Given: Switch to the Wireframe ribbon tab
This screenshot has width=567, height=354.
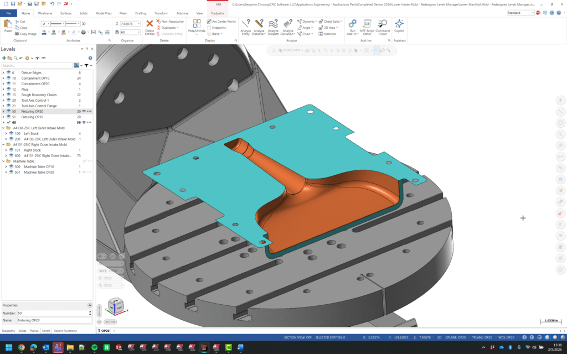Looking at the screenshot, I should pyautogui.click(x=45, y=13).
